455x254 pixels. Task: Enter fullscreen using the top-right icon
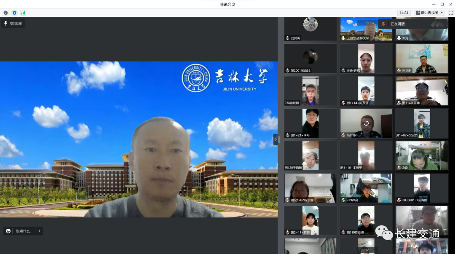tap(450, 13)
